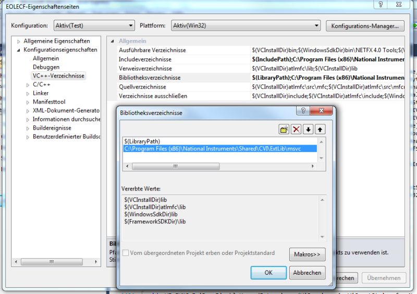417x294 pixels.
Task: Confirm dialog with OK button
Action: (x=268, y=273)
